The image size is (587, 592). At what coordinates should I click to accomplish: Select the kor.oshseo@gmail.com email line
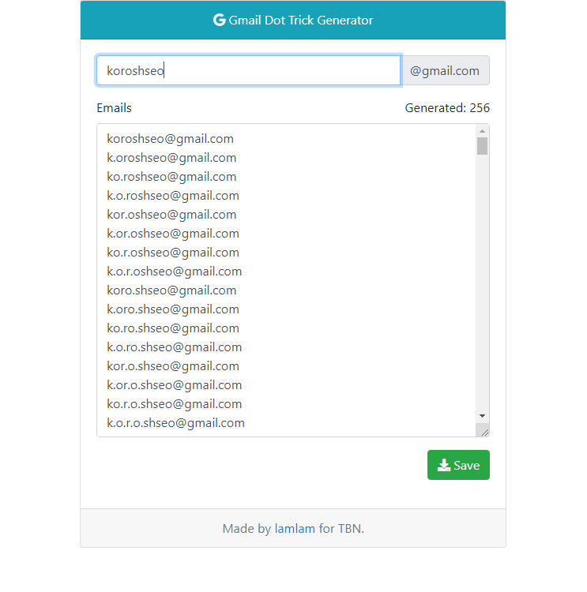[171, 215]
